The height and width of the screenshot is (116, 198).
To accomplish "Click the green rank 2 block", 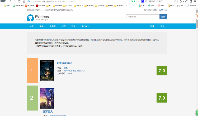I will tap(32, 98).
